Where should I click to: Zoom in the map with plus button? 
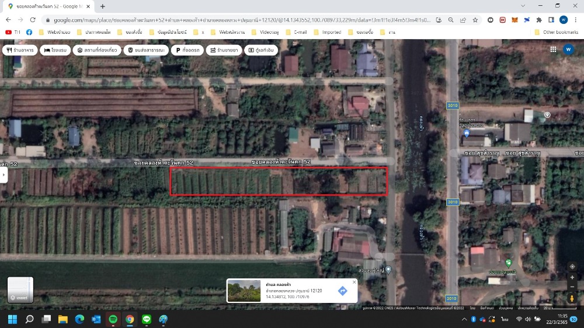[572, 277]
